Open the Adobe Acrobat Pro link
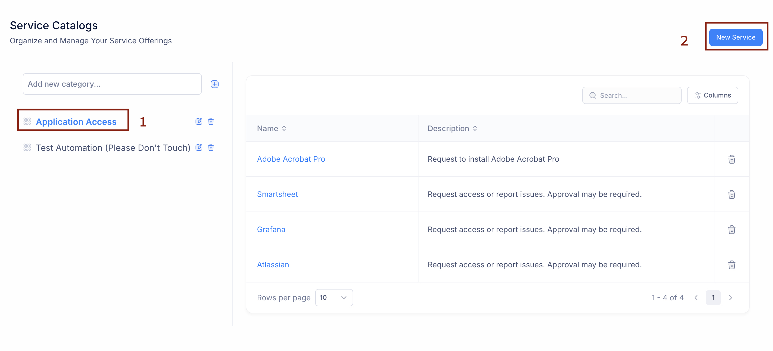 [x=291, y=159]
